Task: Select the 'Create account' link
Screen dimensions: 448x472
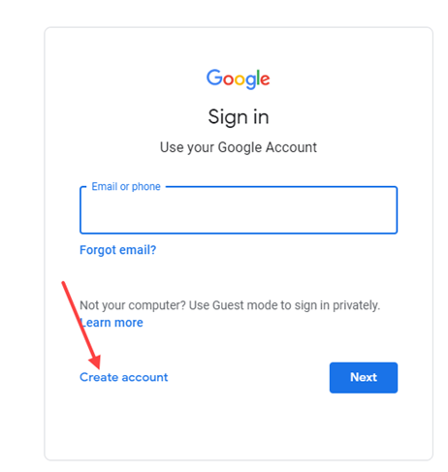Action: tap(124, 377)
